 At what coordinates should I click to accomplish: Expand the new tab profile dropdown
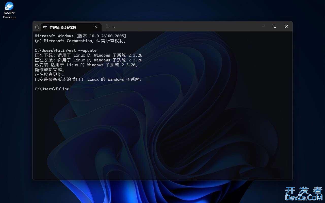coord(115,27)
